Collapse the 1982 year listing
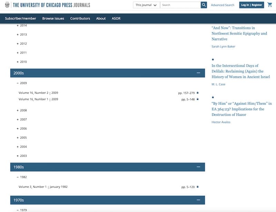This screenshot has width=276, height=212. coord(22,177)
